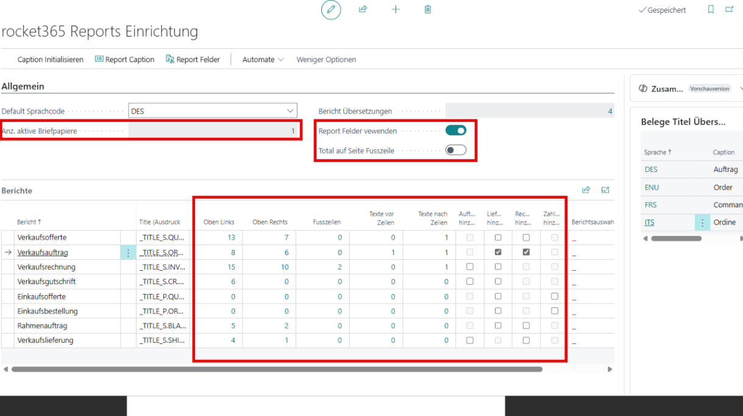Click Caption cell Auftrag
Screen dimensions: 743x416
pyautogui.click(x=725, y=170)
